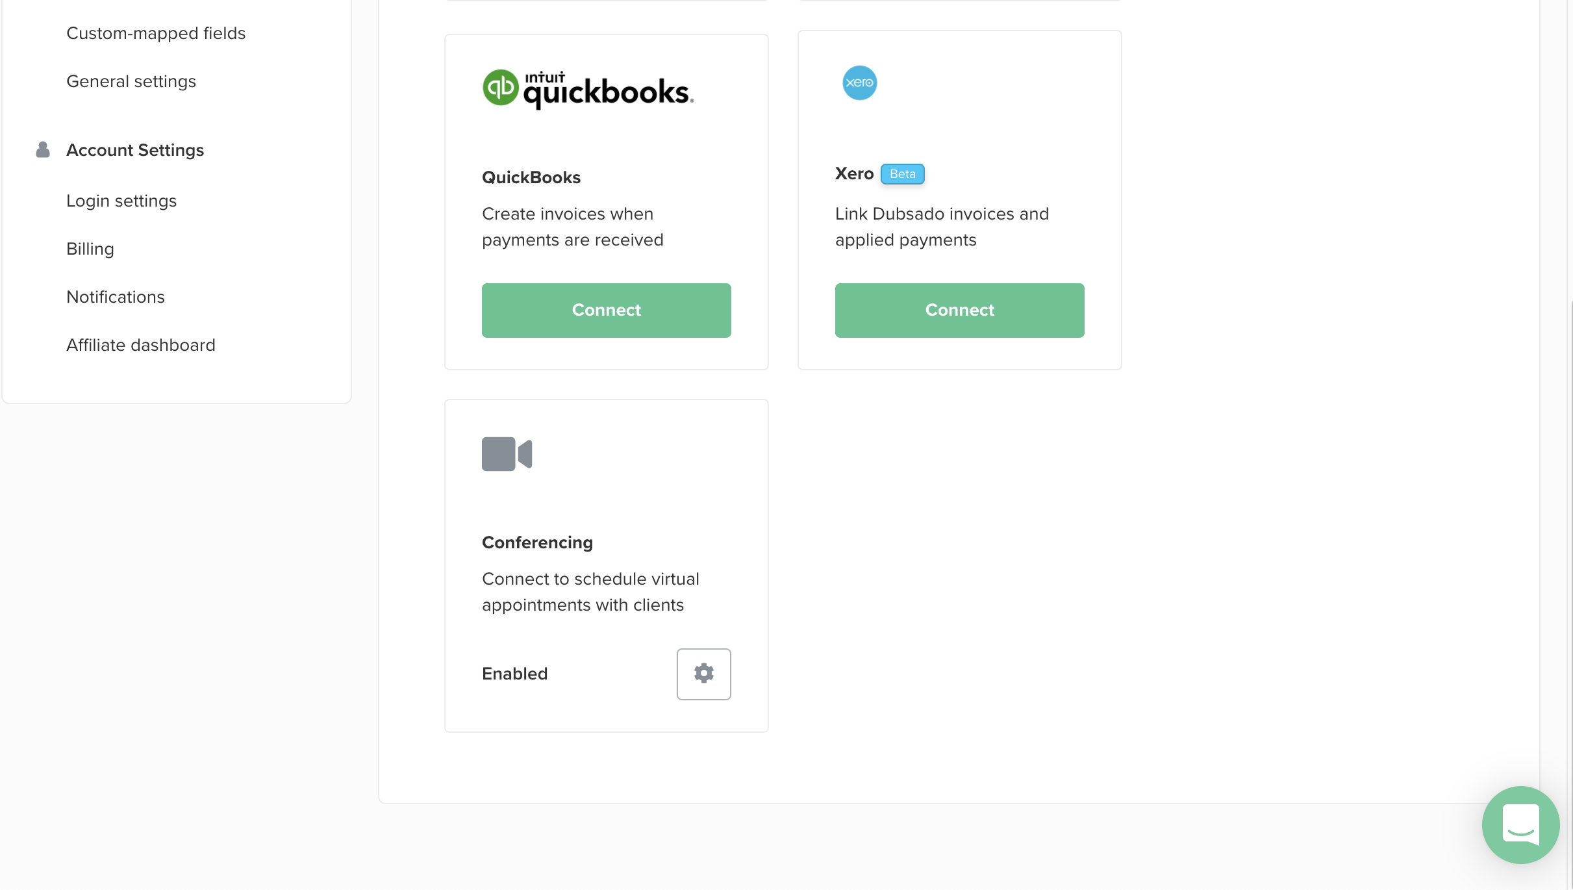Click the Xero Beta label badge

902,174
